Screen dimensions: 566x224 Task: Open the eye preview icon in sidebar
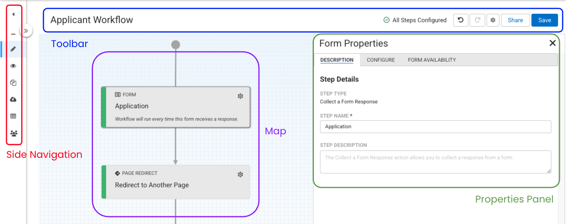tap(13, 66)
